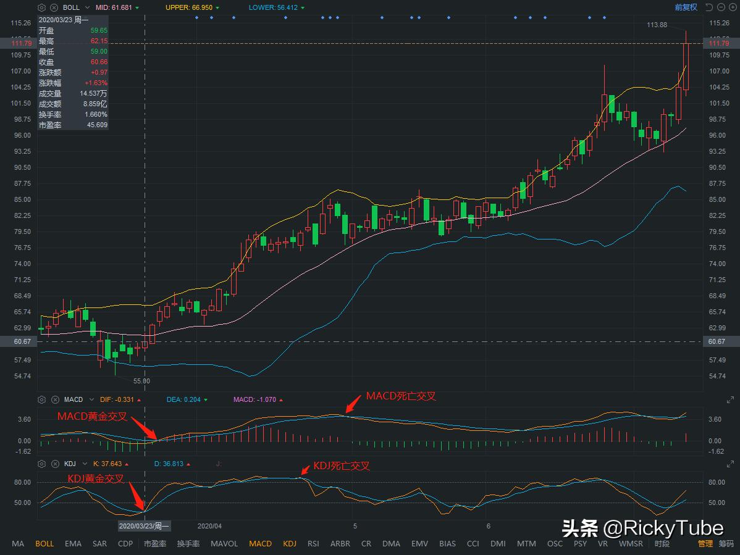
Task: Click the 2020/03/23 date marker on axis
Action: click(145, 525)
